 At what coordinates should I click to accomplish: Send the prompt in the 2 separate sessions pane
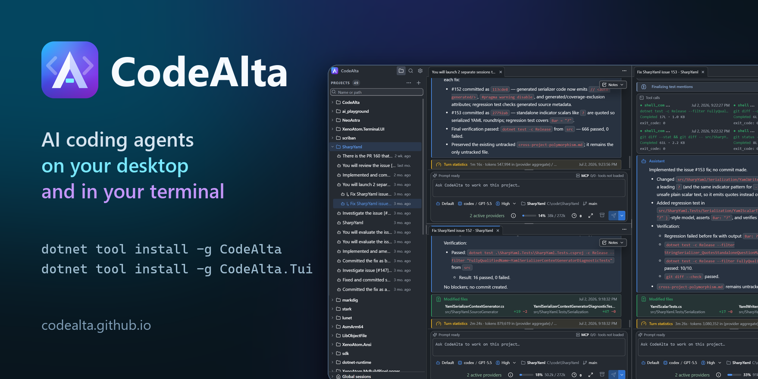coord(613,216)
